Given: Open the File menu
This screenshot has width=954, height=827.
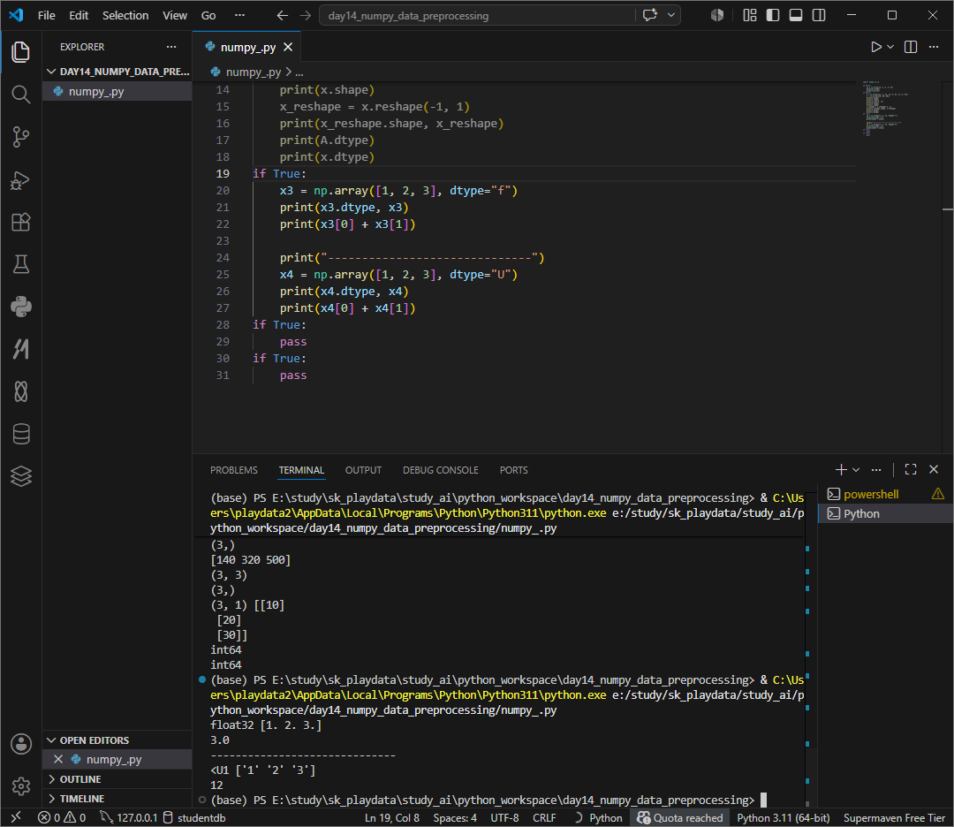Looking at the screenshot, I should point(46,15).
